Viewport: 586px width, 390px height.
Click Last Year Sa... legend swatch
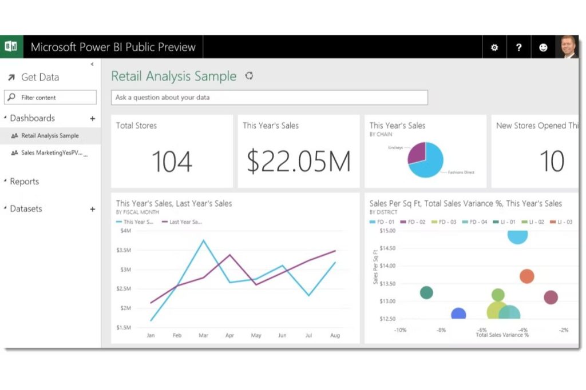[x=164, y=222]
